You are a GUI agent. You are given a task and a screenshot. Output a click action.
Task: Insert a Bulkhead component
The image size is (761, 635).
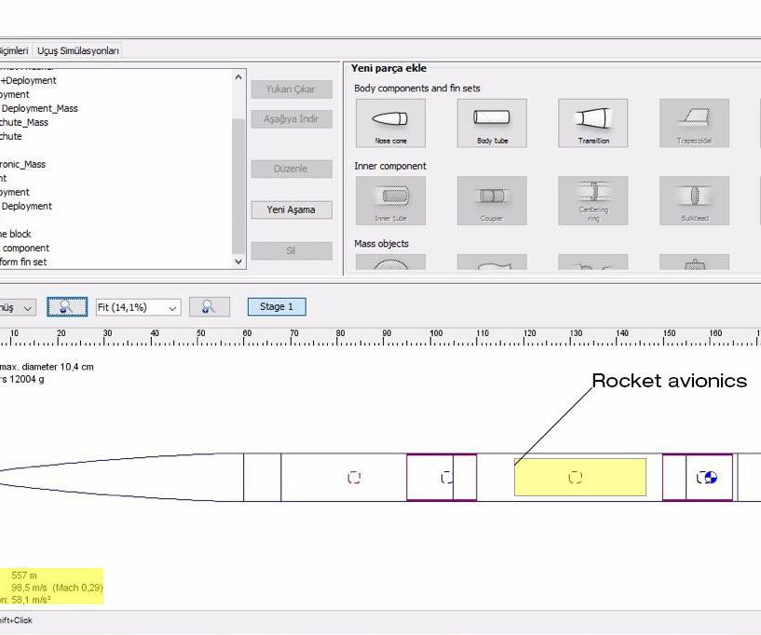(694, 200)
